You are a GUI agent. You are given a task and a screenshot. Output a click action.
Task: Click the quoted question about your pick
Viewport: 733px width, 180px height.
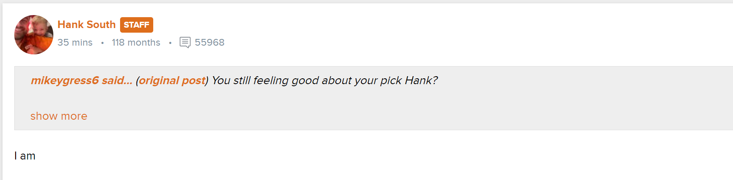(325, 80)
